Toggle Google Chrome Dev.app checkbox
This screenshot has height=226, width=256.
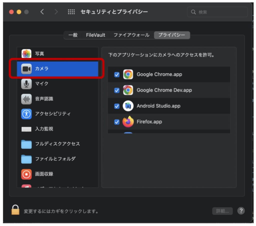point(117,90)
